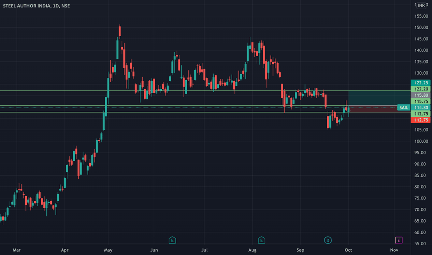Click the Oct label on the time axis
432x255 pixels.
coord(348,250)
